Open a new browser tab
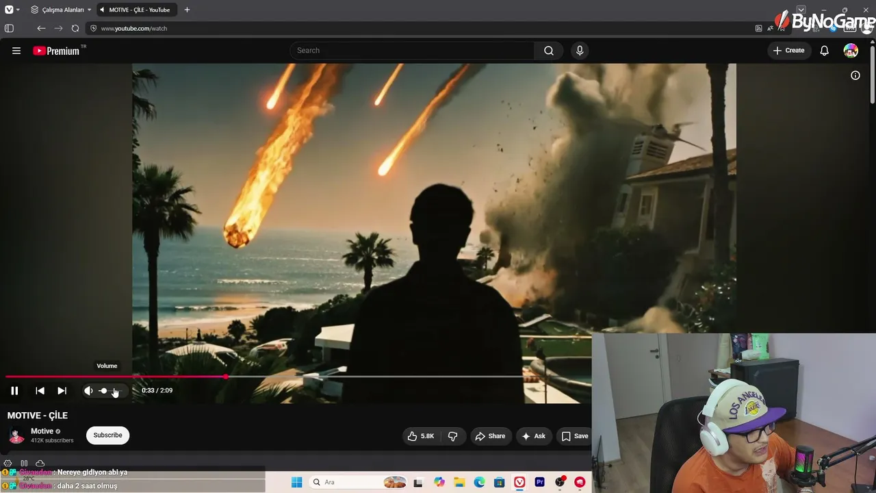Viewport: 876px width, 493px height. [187, 10]
